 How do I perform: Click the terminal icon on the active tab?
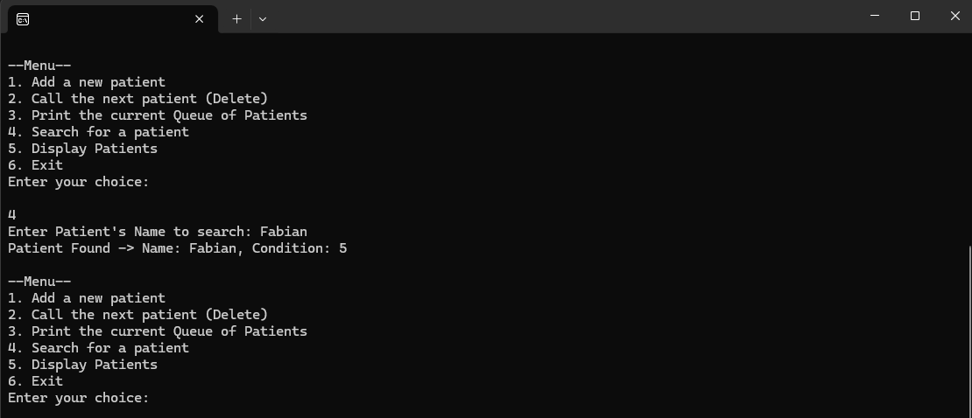[x=23, y=18]
